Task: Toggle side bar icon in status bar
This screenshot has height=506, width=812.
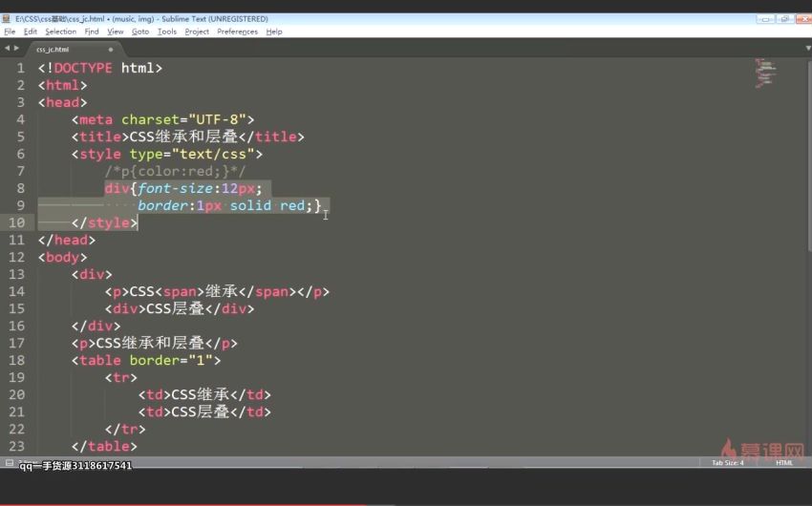Action: [10, 462]
